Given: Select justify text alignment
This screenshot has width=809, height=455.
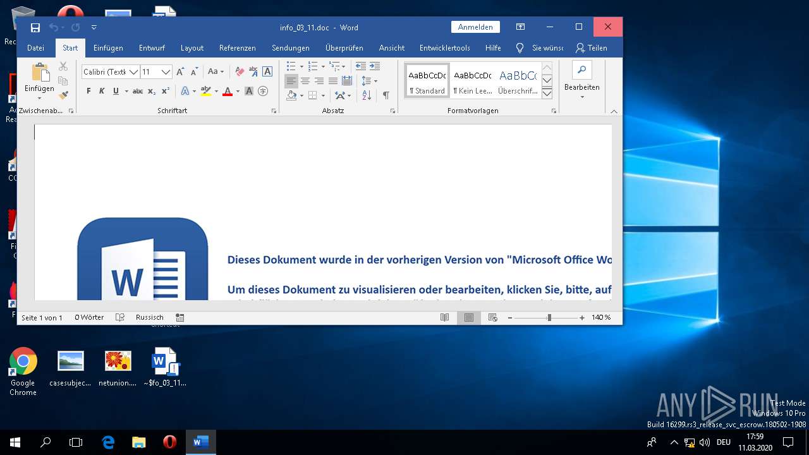Looking at the screenshot, I should 333,81.
